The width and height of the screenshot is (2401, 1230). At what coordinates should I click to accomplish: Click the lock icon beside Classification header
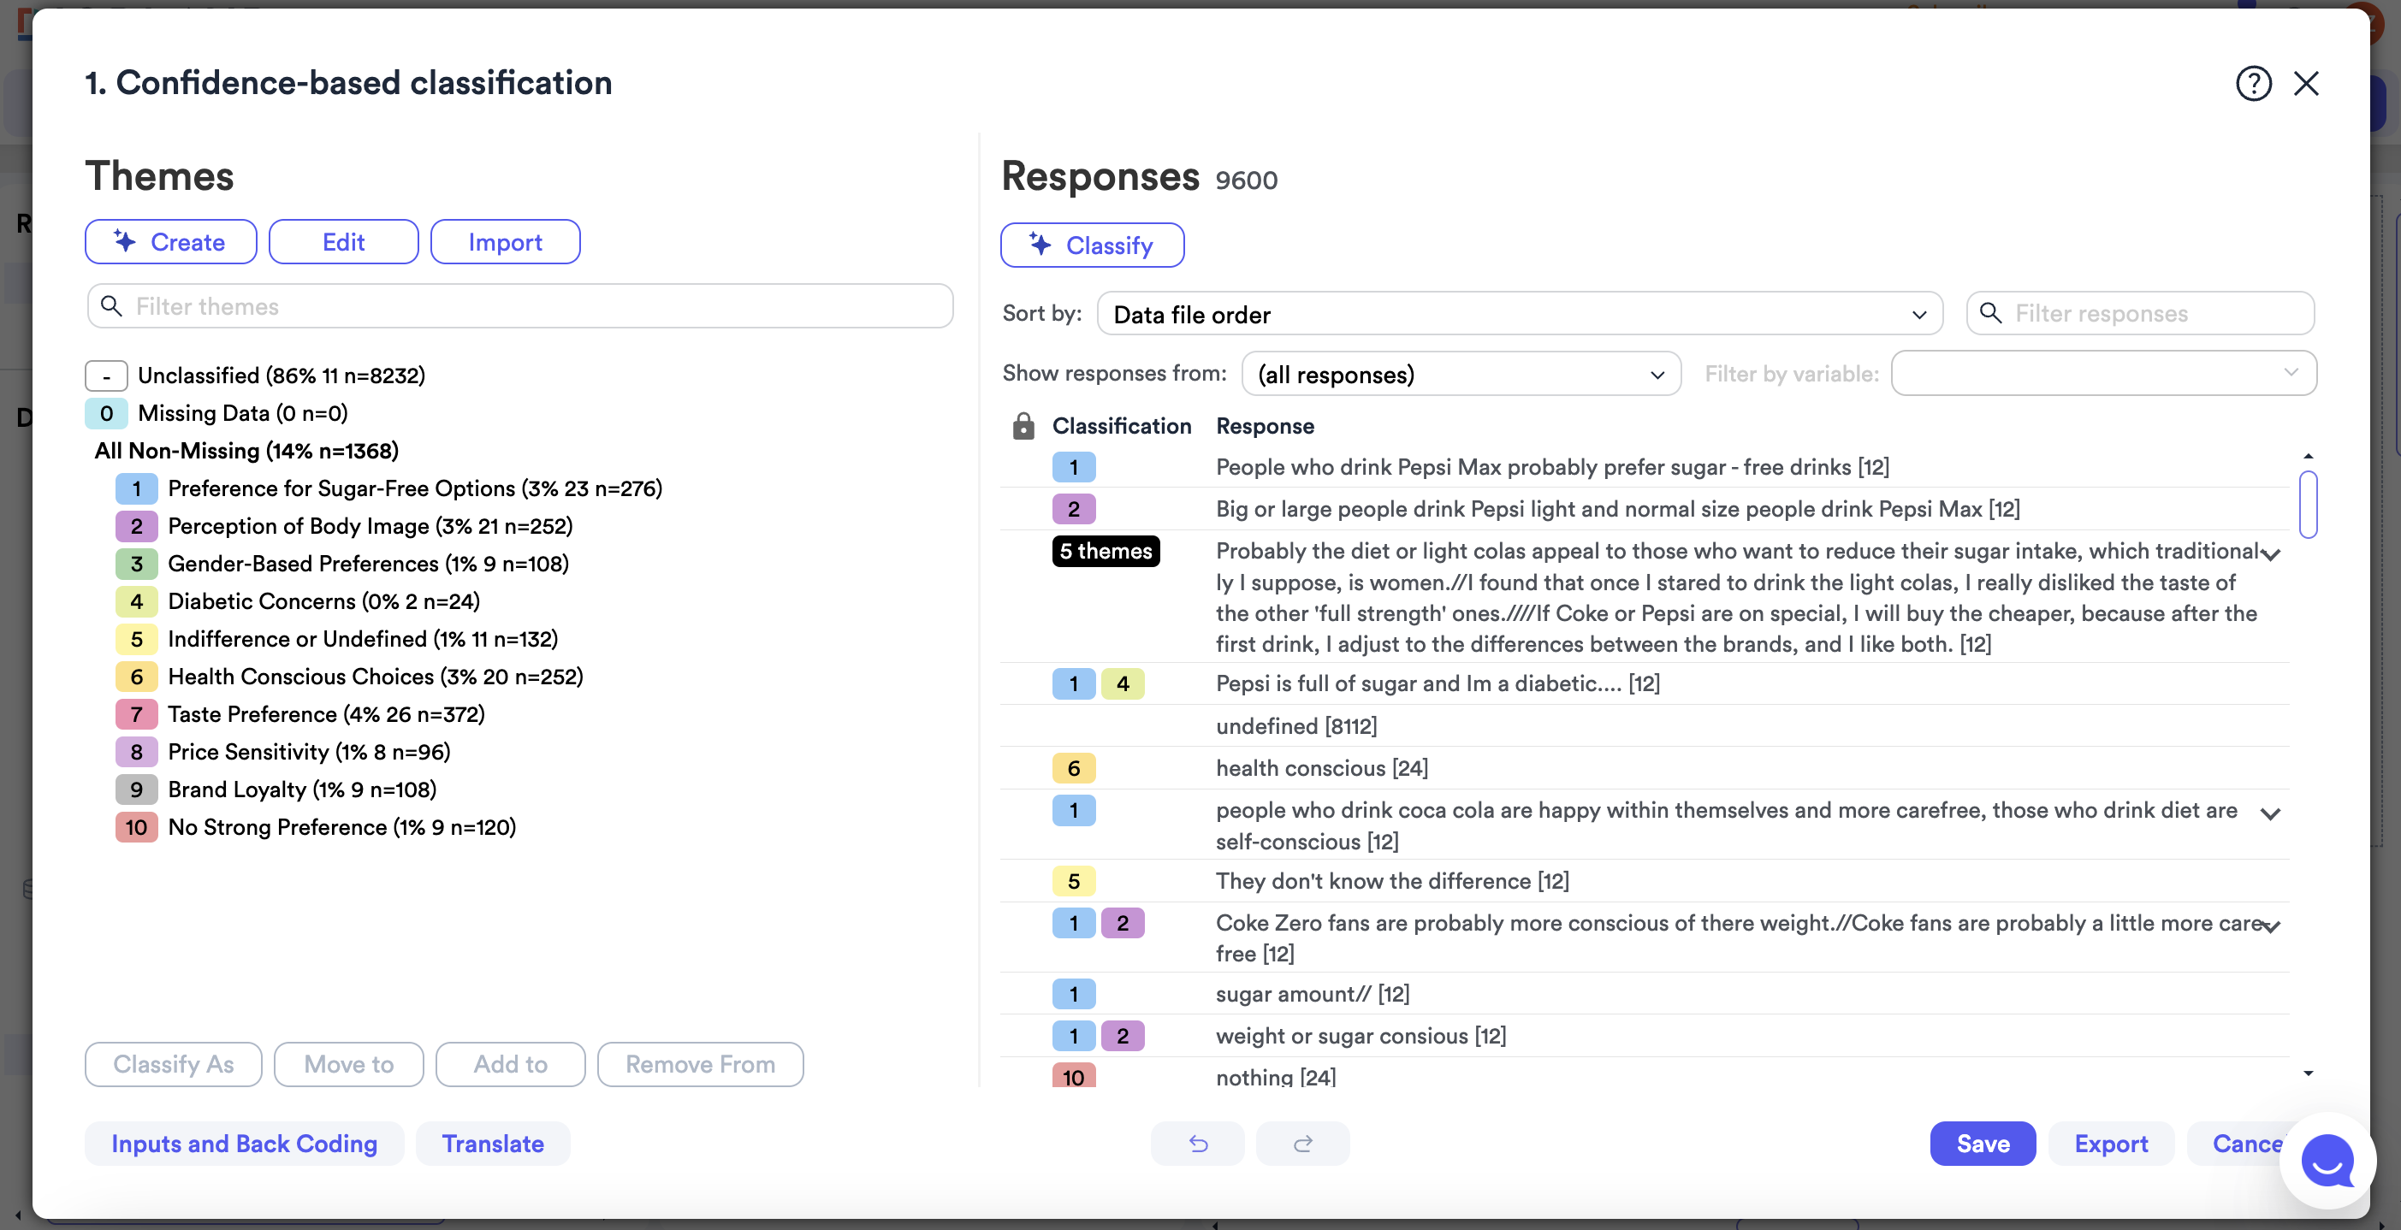tap(1023, 426)
